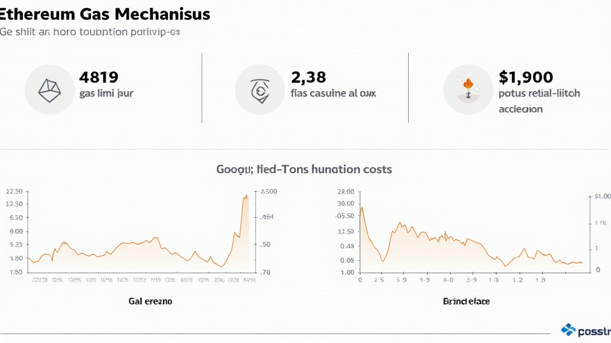Click the Brind elace chart label
Viewport: 611px width, 343px height.
point(466,301)
